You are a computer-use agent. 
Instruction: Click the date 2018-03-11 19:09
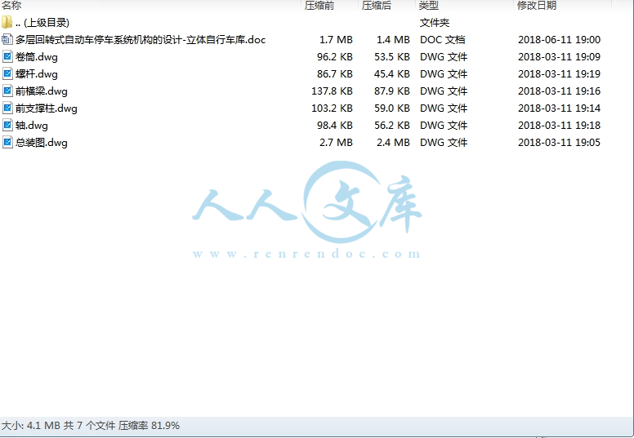[559, 56]
